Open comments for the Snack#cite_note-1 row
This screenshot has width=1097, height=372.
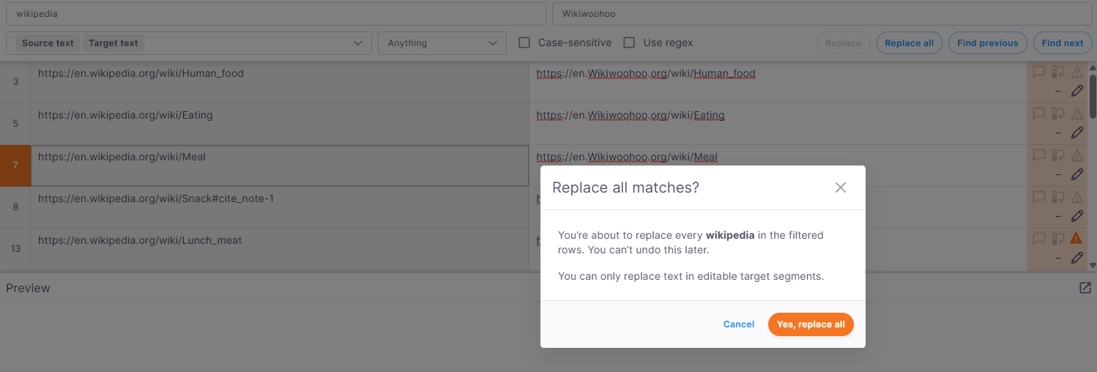[1038, 198]
